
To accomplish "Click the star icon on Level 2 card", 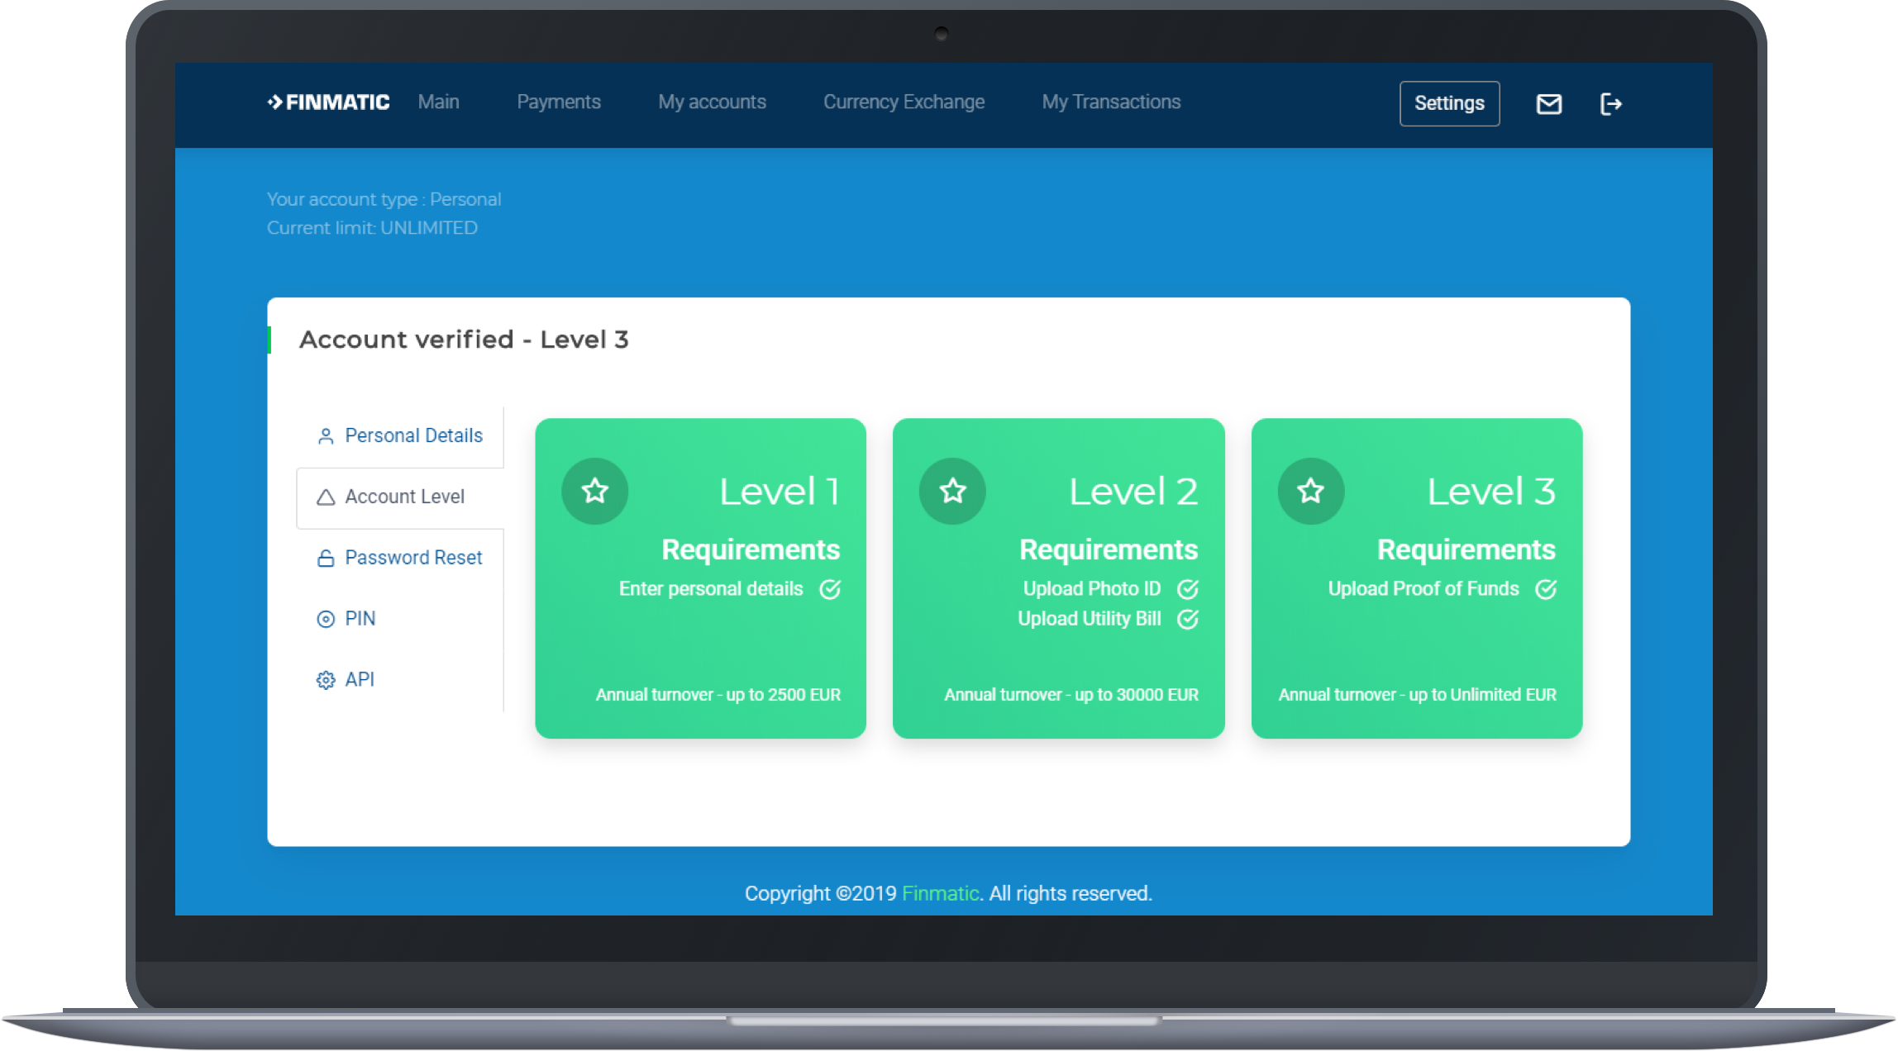I will tap(952, 491).
